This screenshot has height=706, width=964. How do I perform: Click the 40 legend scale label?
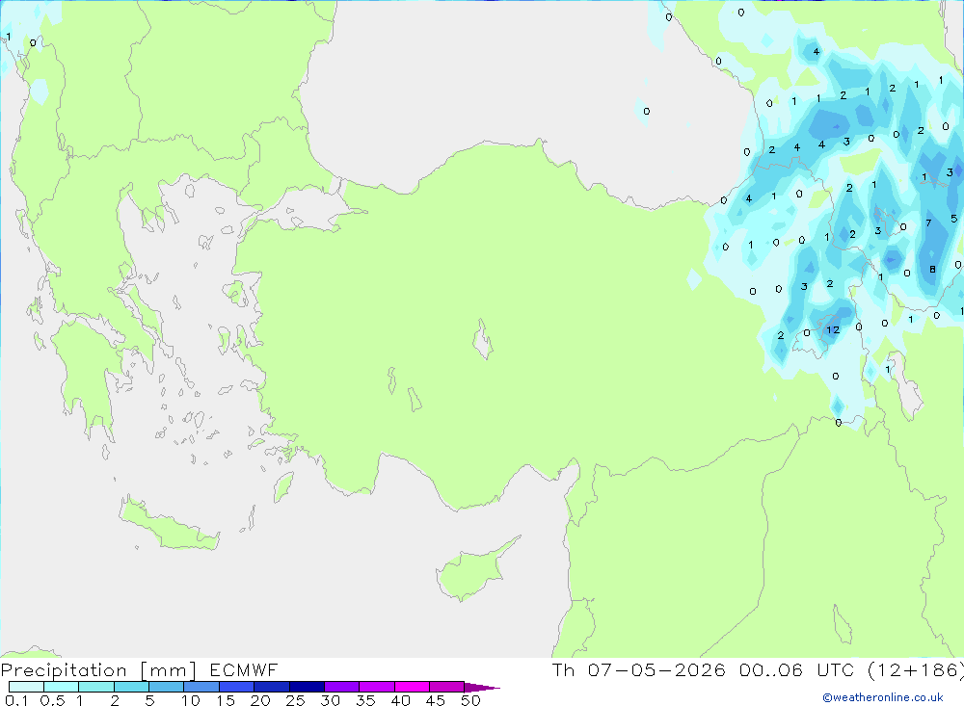[400, 700]
